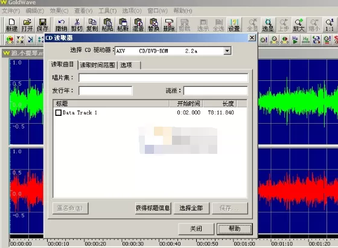Click the first effects icon in second toolbar
Viewport: 338px width, 248px height.
point(10,40)
